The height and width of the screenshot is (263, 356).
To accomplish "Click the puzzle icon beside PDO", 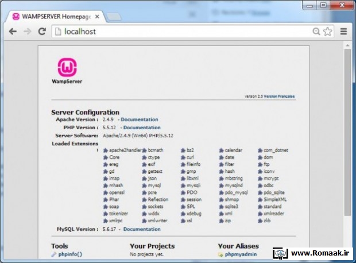I will pos(183,192).
